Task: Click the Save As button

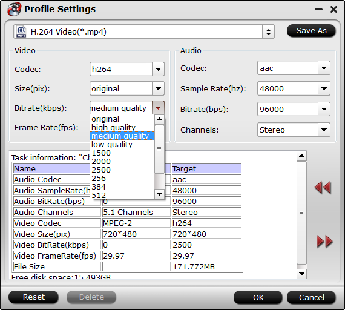Action: click(x=311, y=31)
